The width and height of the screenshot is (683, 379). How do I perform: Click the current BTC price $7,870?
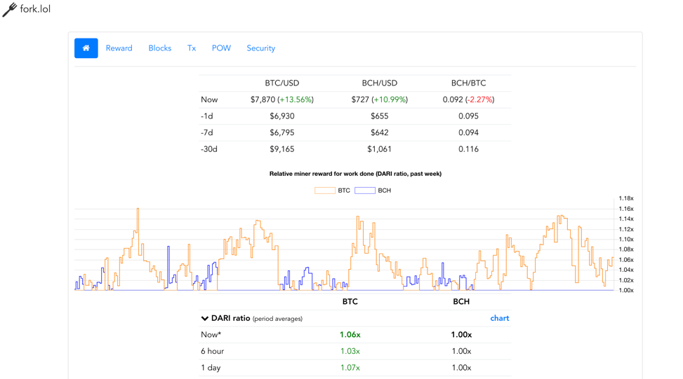click(263, 99)
